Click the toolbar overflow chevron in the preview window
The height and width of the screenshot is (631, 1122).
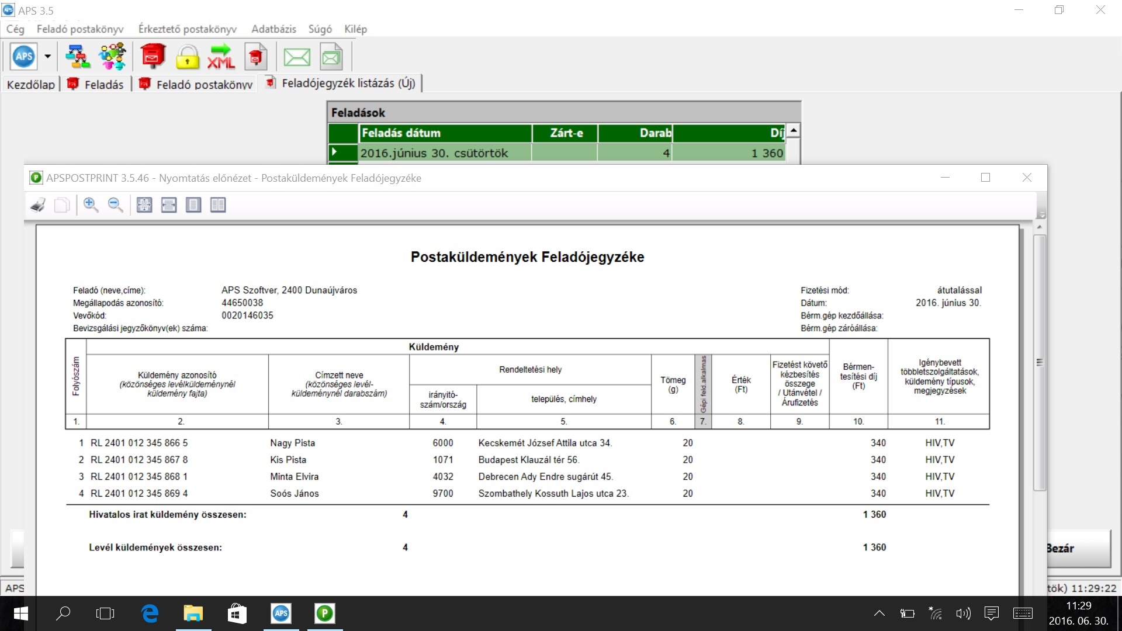(x=1041, y=214)
